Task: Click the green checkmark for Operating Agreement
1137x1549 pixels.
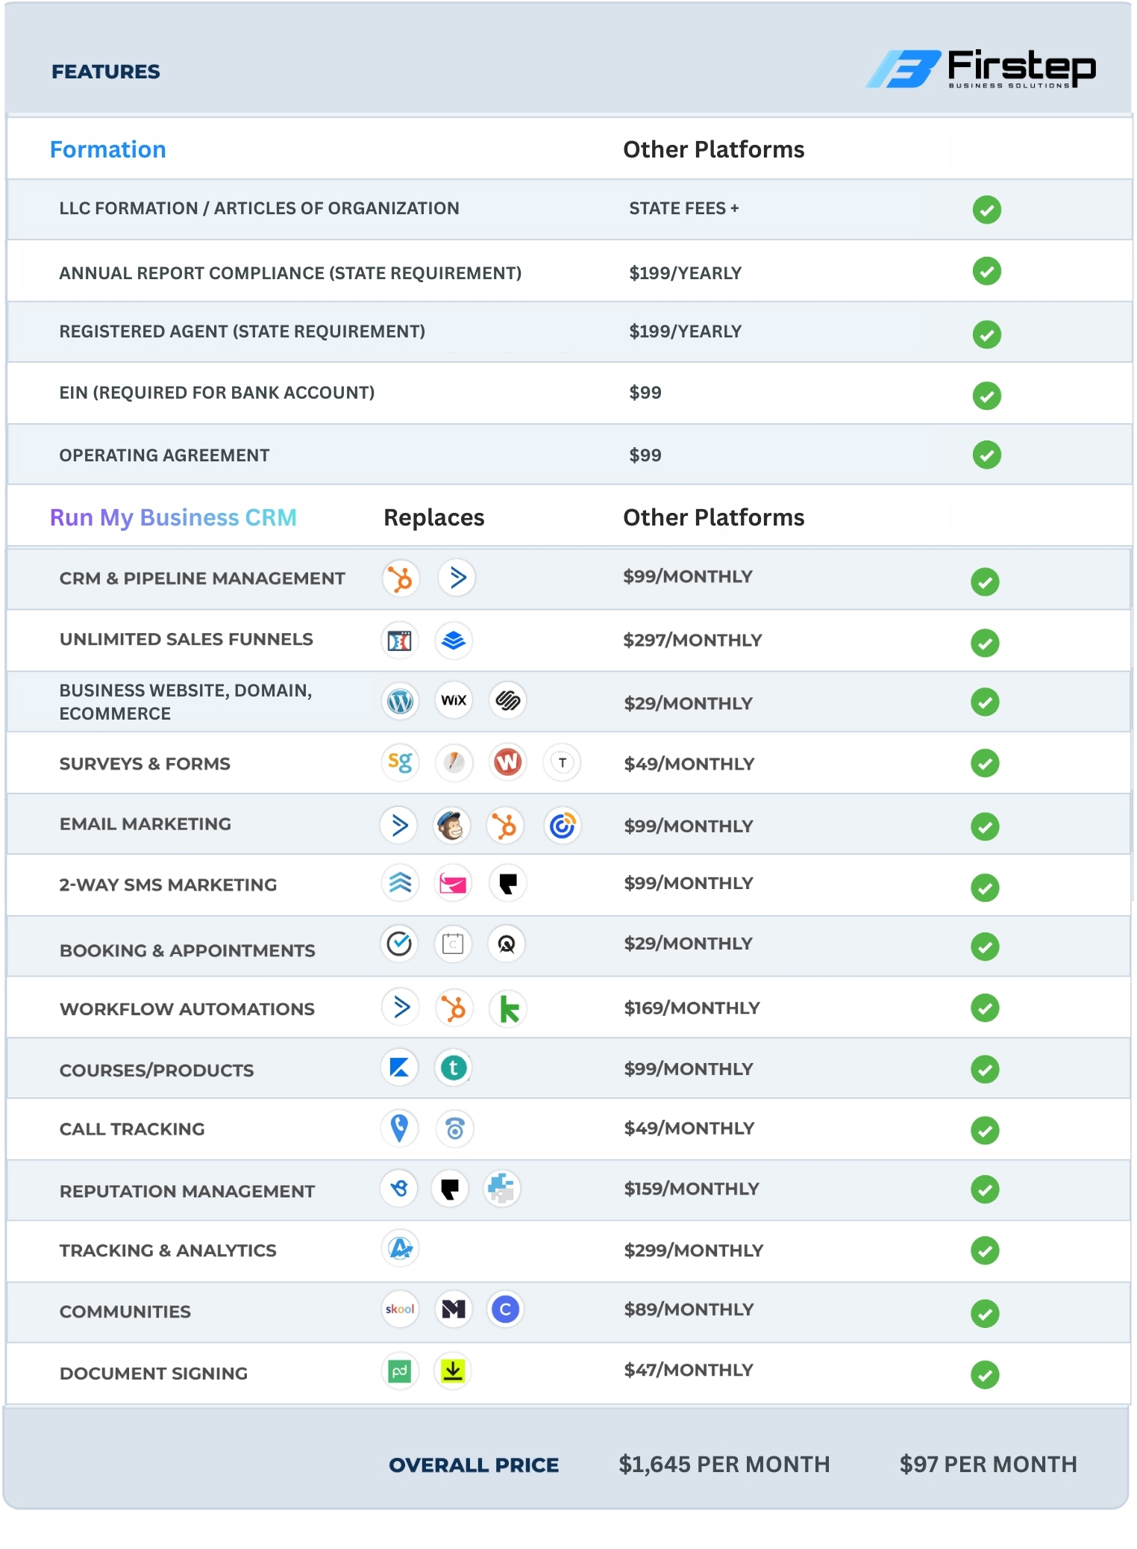Action: [x=986, y=455]
